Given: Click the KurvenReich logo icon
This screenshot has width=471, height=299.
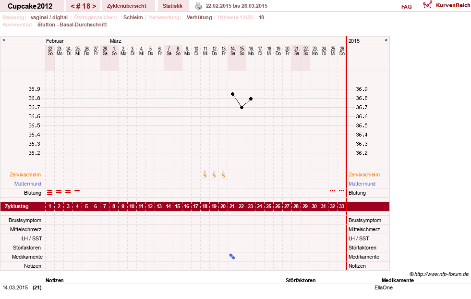Looking at the screenshot, I should [x=427, y=5].
